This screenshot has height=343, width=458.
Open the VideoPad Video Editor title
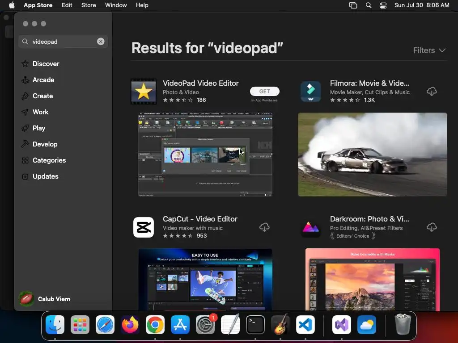tap(201, 83)
